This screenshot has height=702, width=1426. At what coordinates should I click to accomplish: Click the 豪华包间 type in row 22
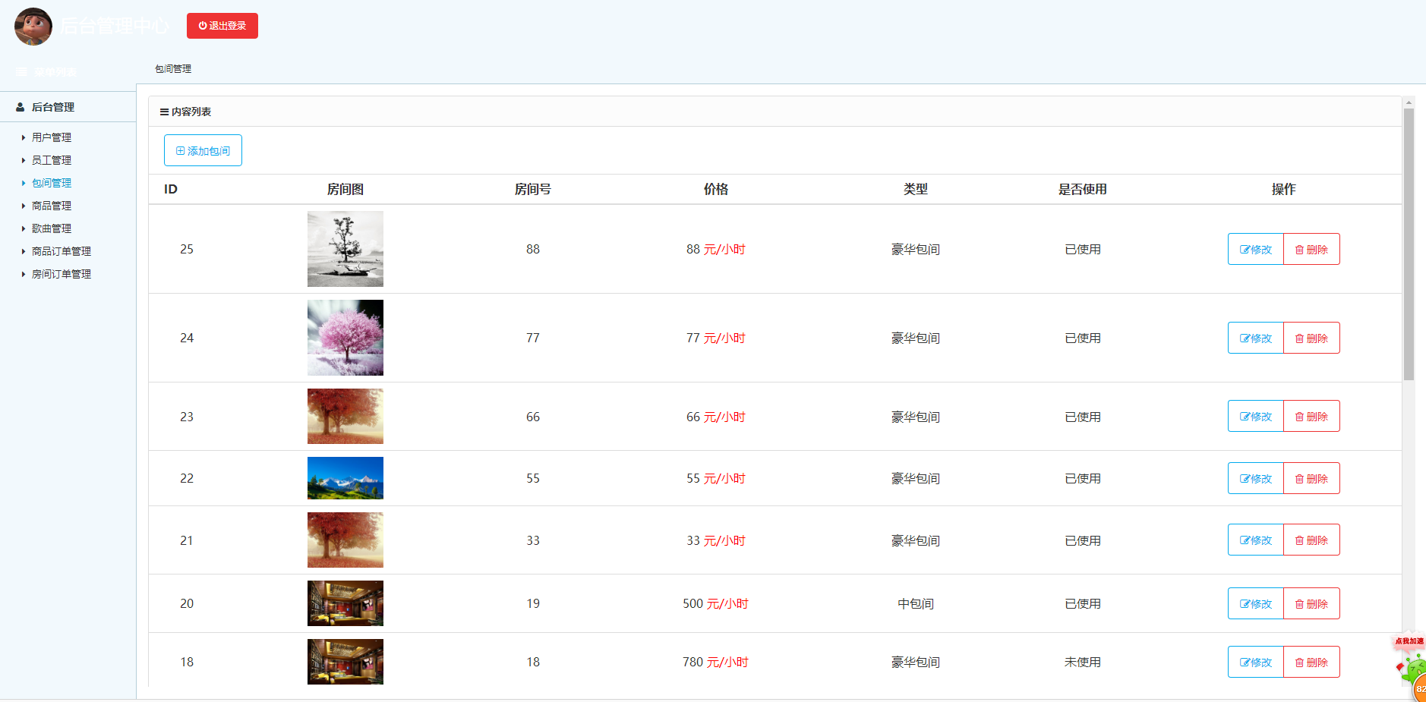coord(916,478)
